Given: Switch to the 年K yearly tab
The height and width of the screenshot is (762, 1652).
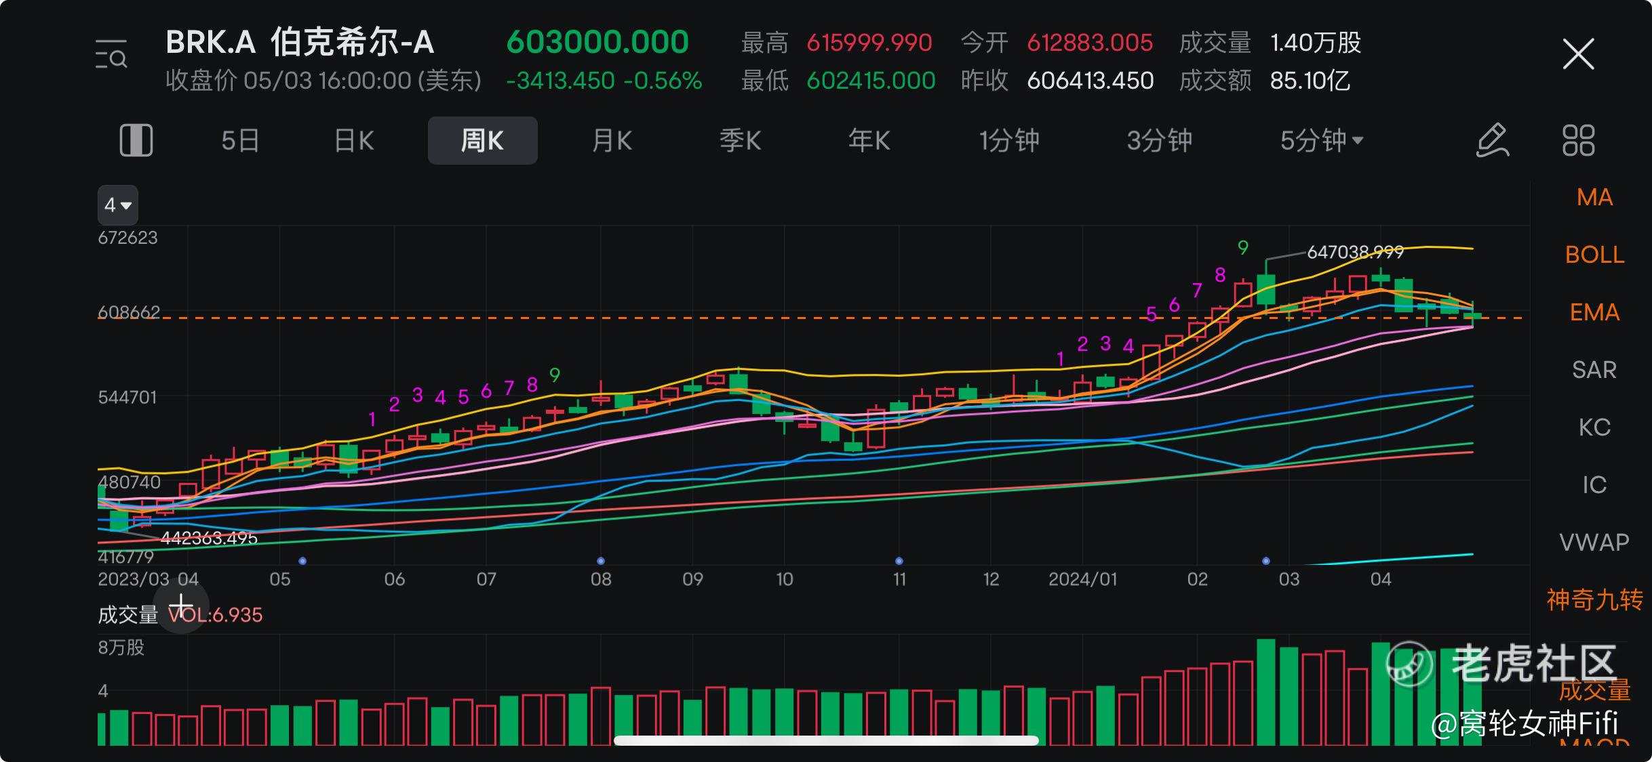Looking at the screenshot, I should [869, 141].
